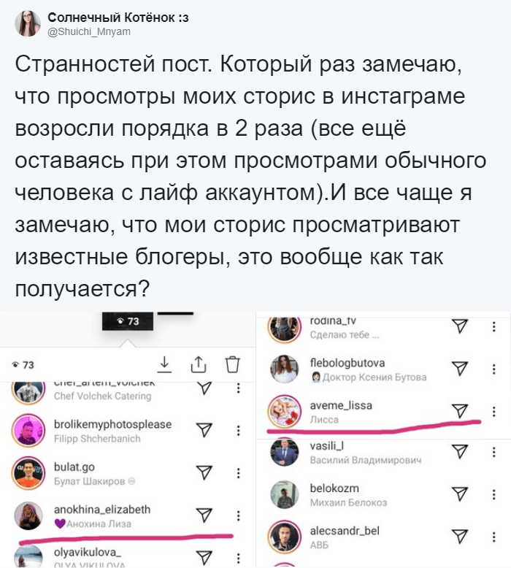View the tweet author's profile avatar
The height and width of the screenshot is (568, 511).
[28, 23]
